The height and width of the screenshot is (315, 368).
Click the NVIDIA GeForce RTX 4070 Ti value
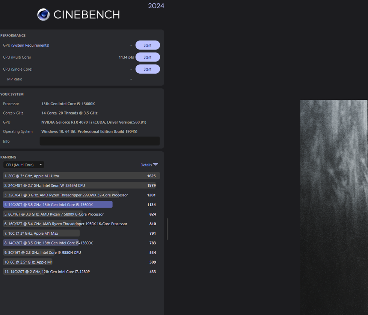94,122
